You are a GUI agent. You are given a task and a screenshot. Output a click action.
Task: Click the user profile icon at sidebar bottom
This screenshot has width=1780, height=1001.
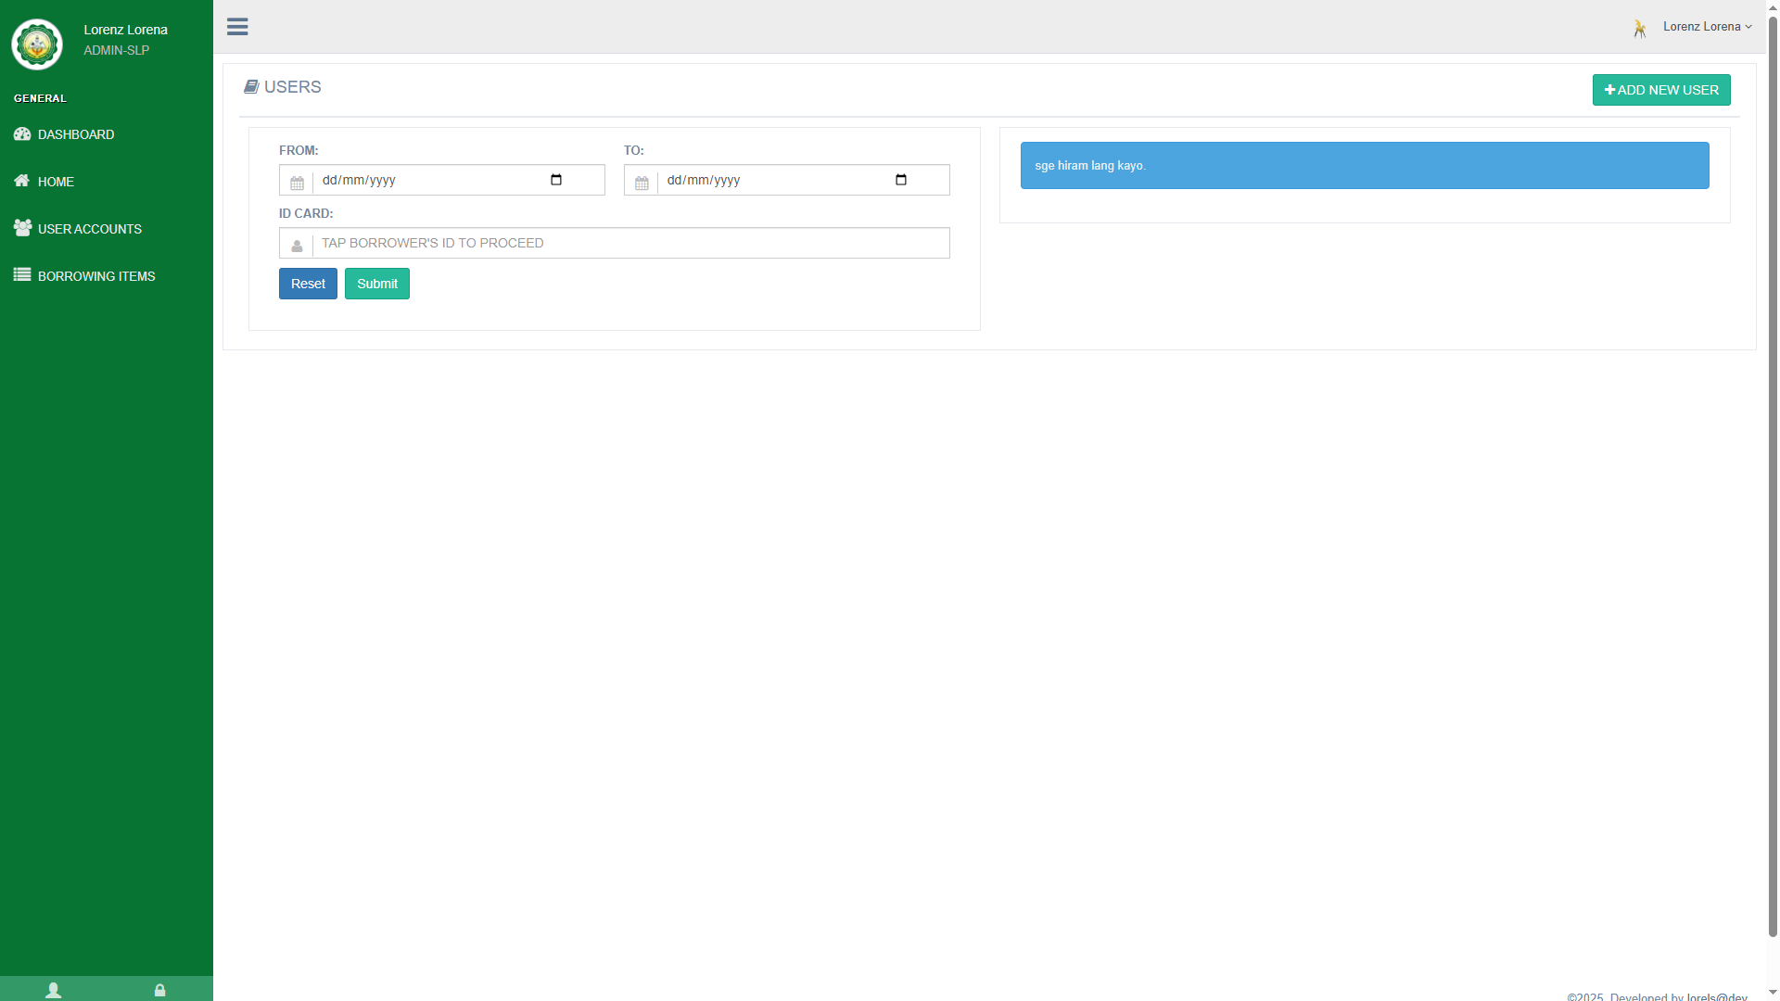pos(54,989)
